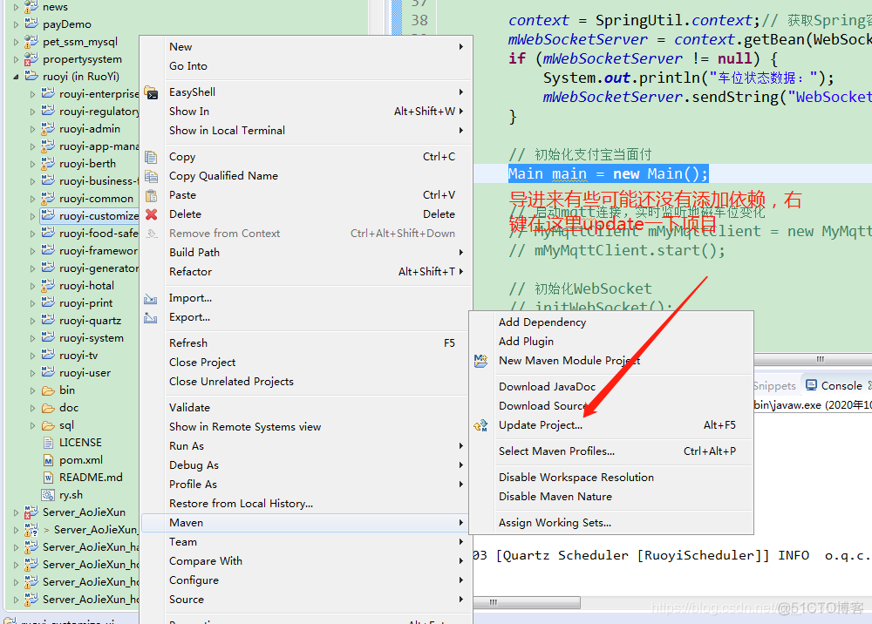This screenshot has width=872, height=624.
Task: Click the Update Project icon
Action: (x=480, y=425)
